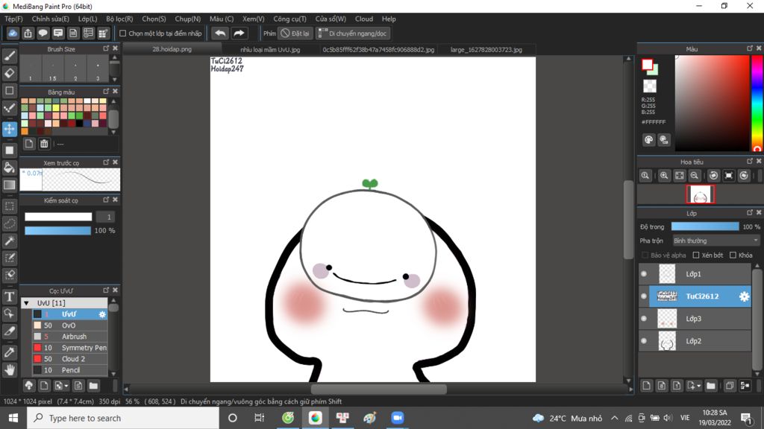Click the Windows Start button
Image resolution: width=764 pixels, height=429 pixels.
coord(13,418)
